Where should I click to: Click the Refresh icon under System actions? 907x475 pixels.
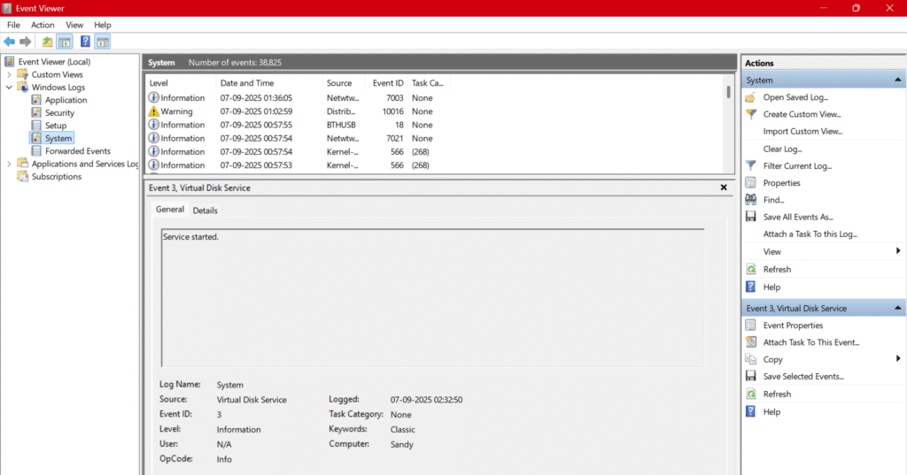[751, 269]
